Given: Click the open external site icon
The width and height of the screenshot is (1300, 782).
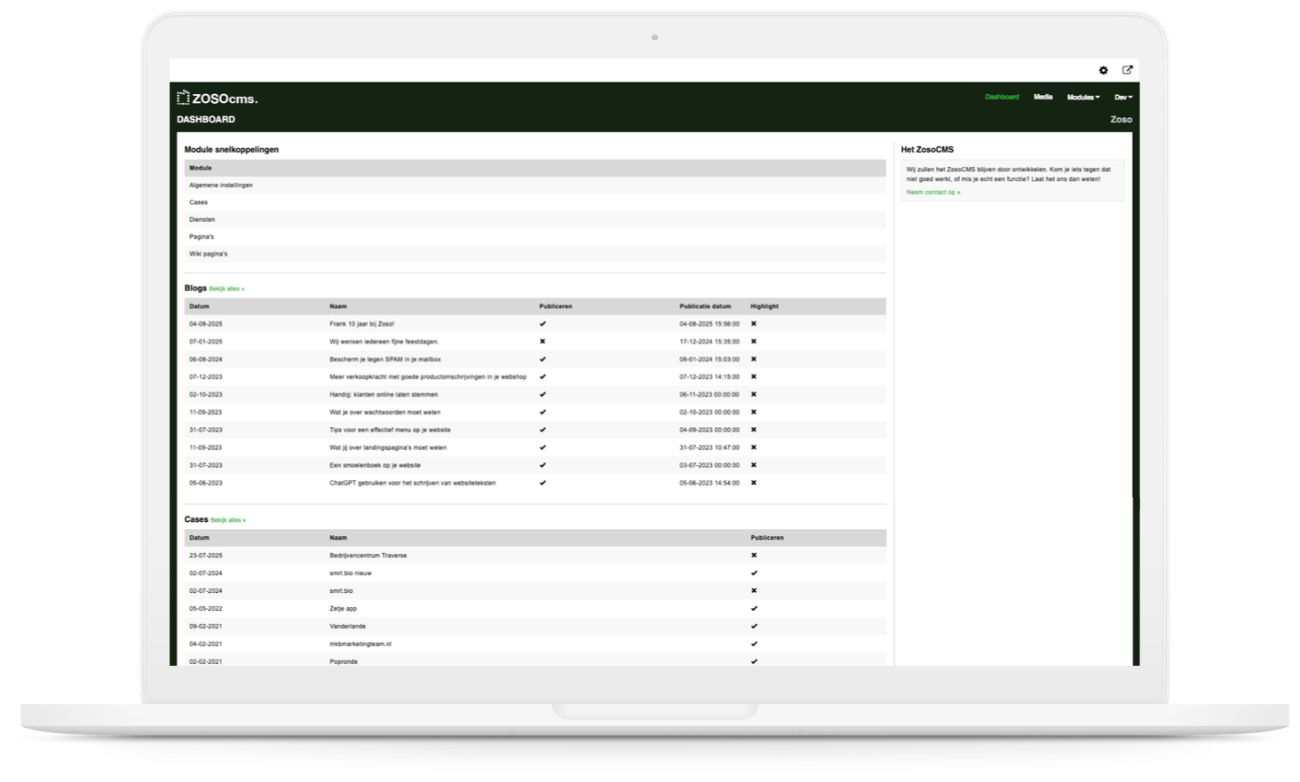Looking at the screenshot, I should pyautogui.click(x=1128, y=70).
